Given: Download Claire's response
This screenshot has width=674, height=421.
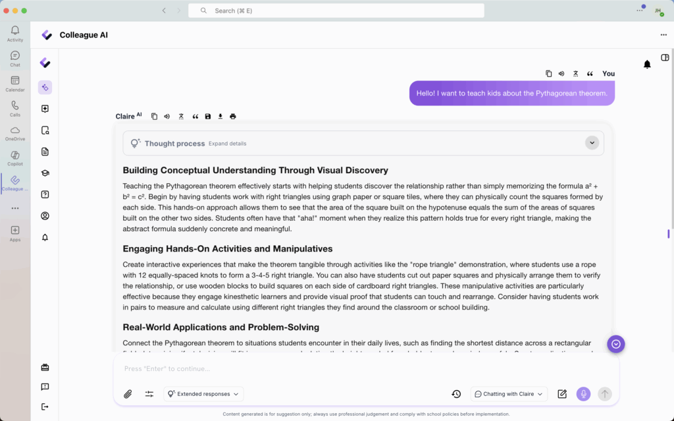Looking at the screenshot, I should [x=220, y=117].
